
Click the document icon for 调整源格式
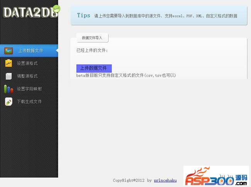tap(8, 76)
